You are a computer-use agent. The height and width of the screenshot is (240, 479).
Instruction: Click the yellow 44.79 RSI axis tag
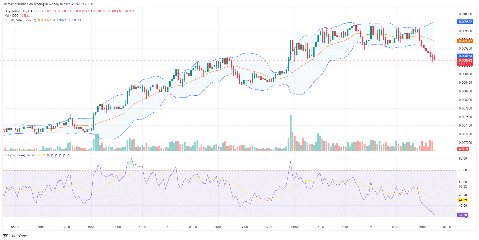click(x=463, y=200)
